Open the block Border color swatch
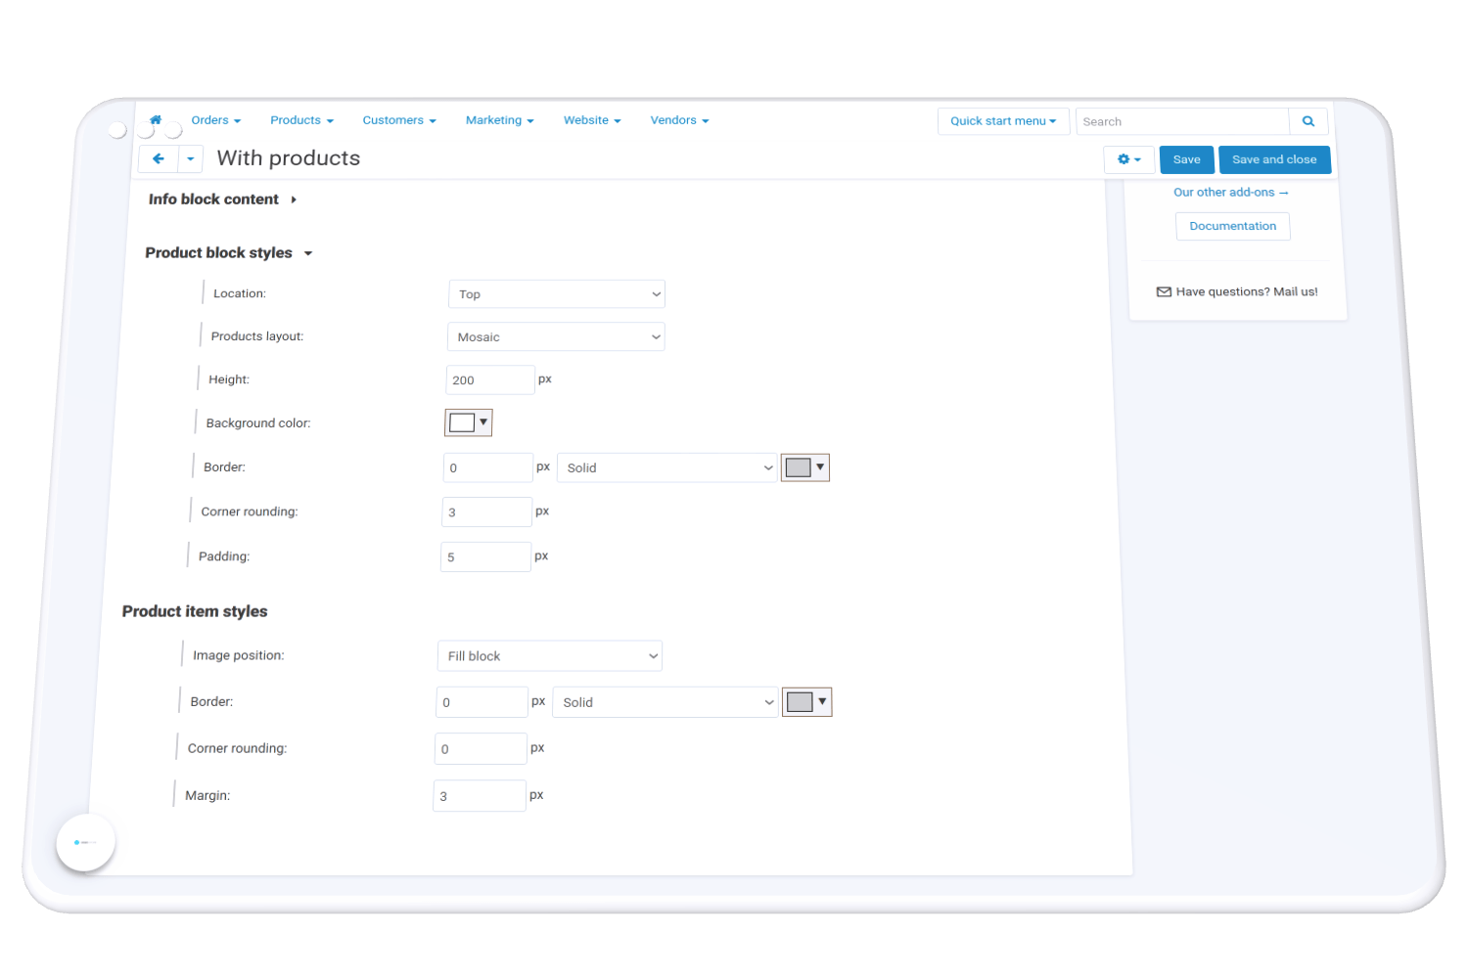The height and width of the screenshot is (978, 1468). coord(805,467)
